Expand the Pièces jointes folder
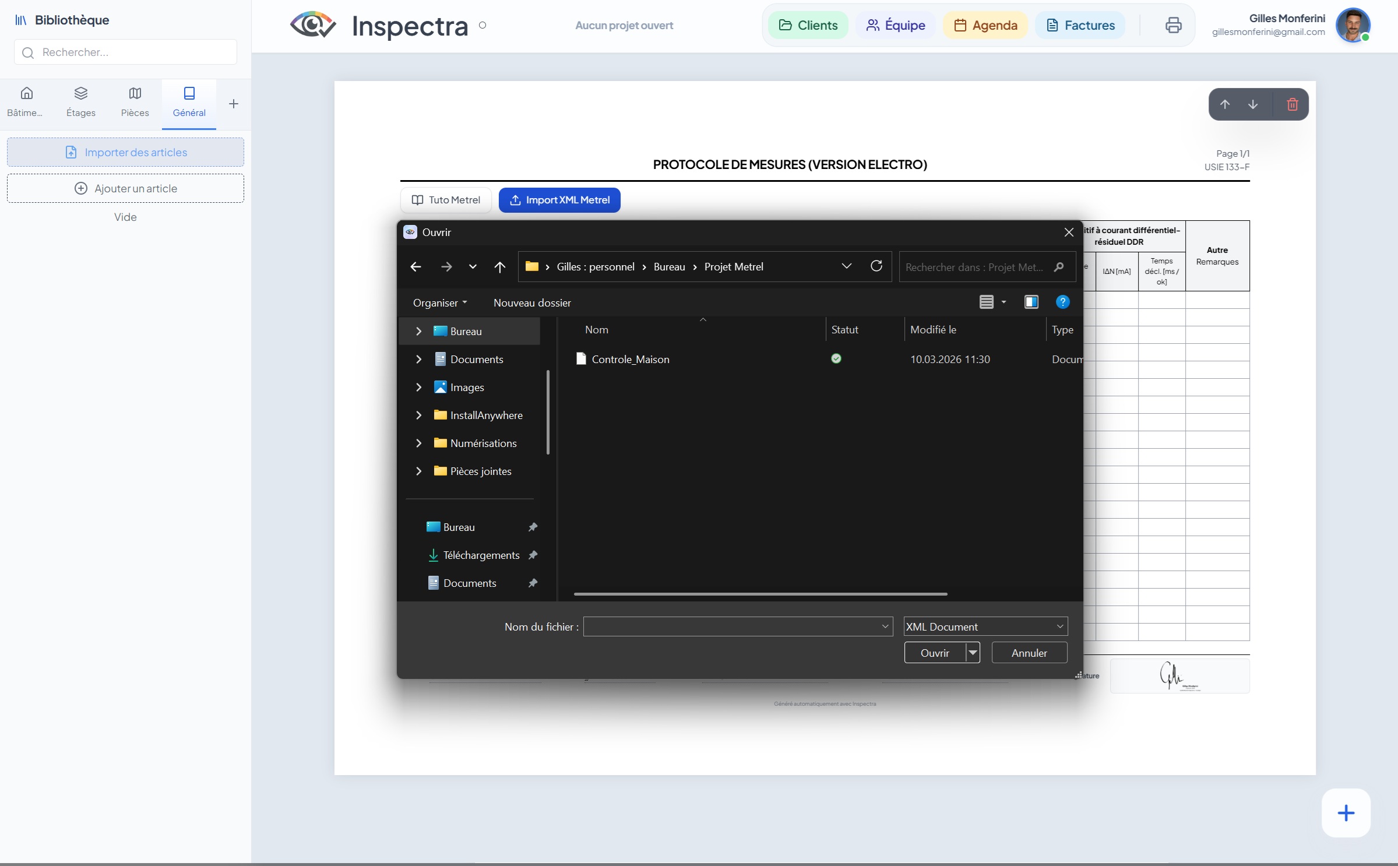This screenshot has width=1398, height=866. [418, 471]
